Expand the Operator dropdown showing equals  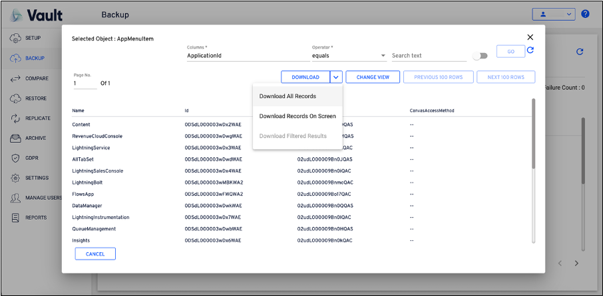(x=383, y=56)
